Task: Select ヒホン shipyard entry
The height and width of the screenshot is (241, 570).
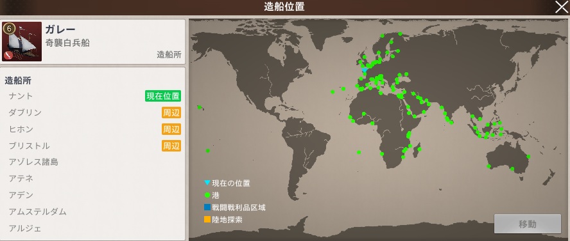Action: [92, 129]
